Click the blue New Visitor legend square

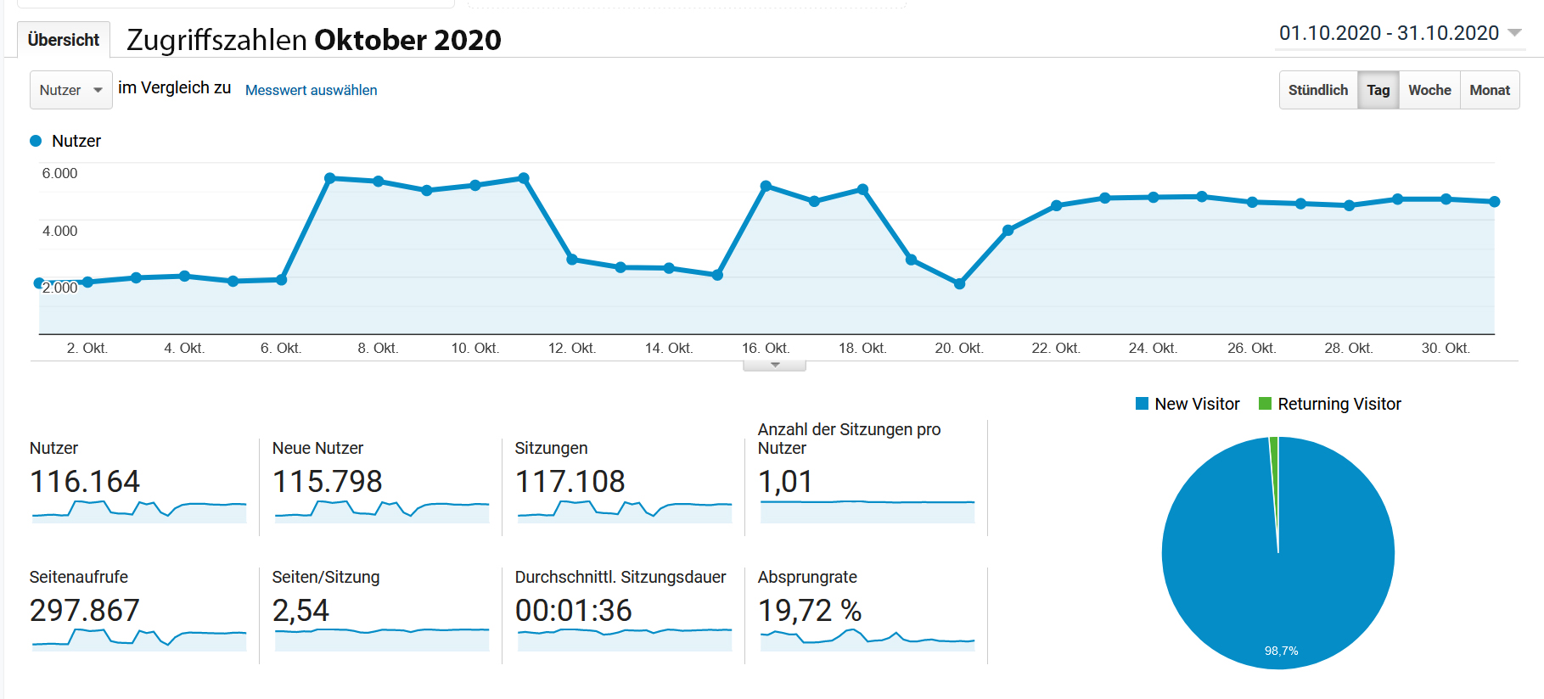click(1142, 404)
